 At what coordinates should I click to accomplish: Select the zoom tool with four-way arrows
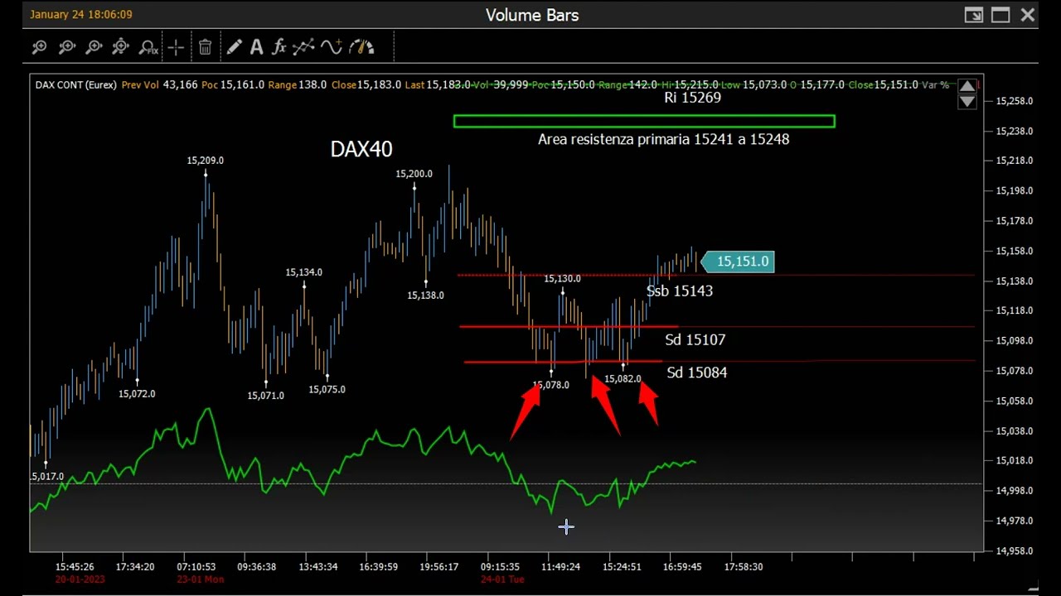[x=120, y=47]
